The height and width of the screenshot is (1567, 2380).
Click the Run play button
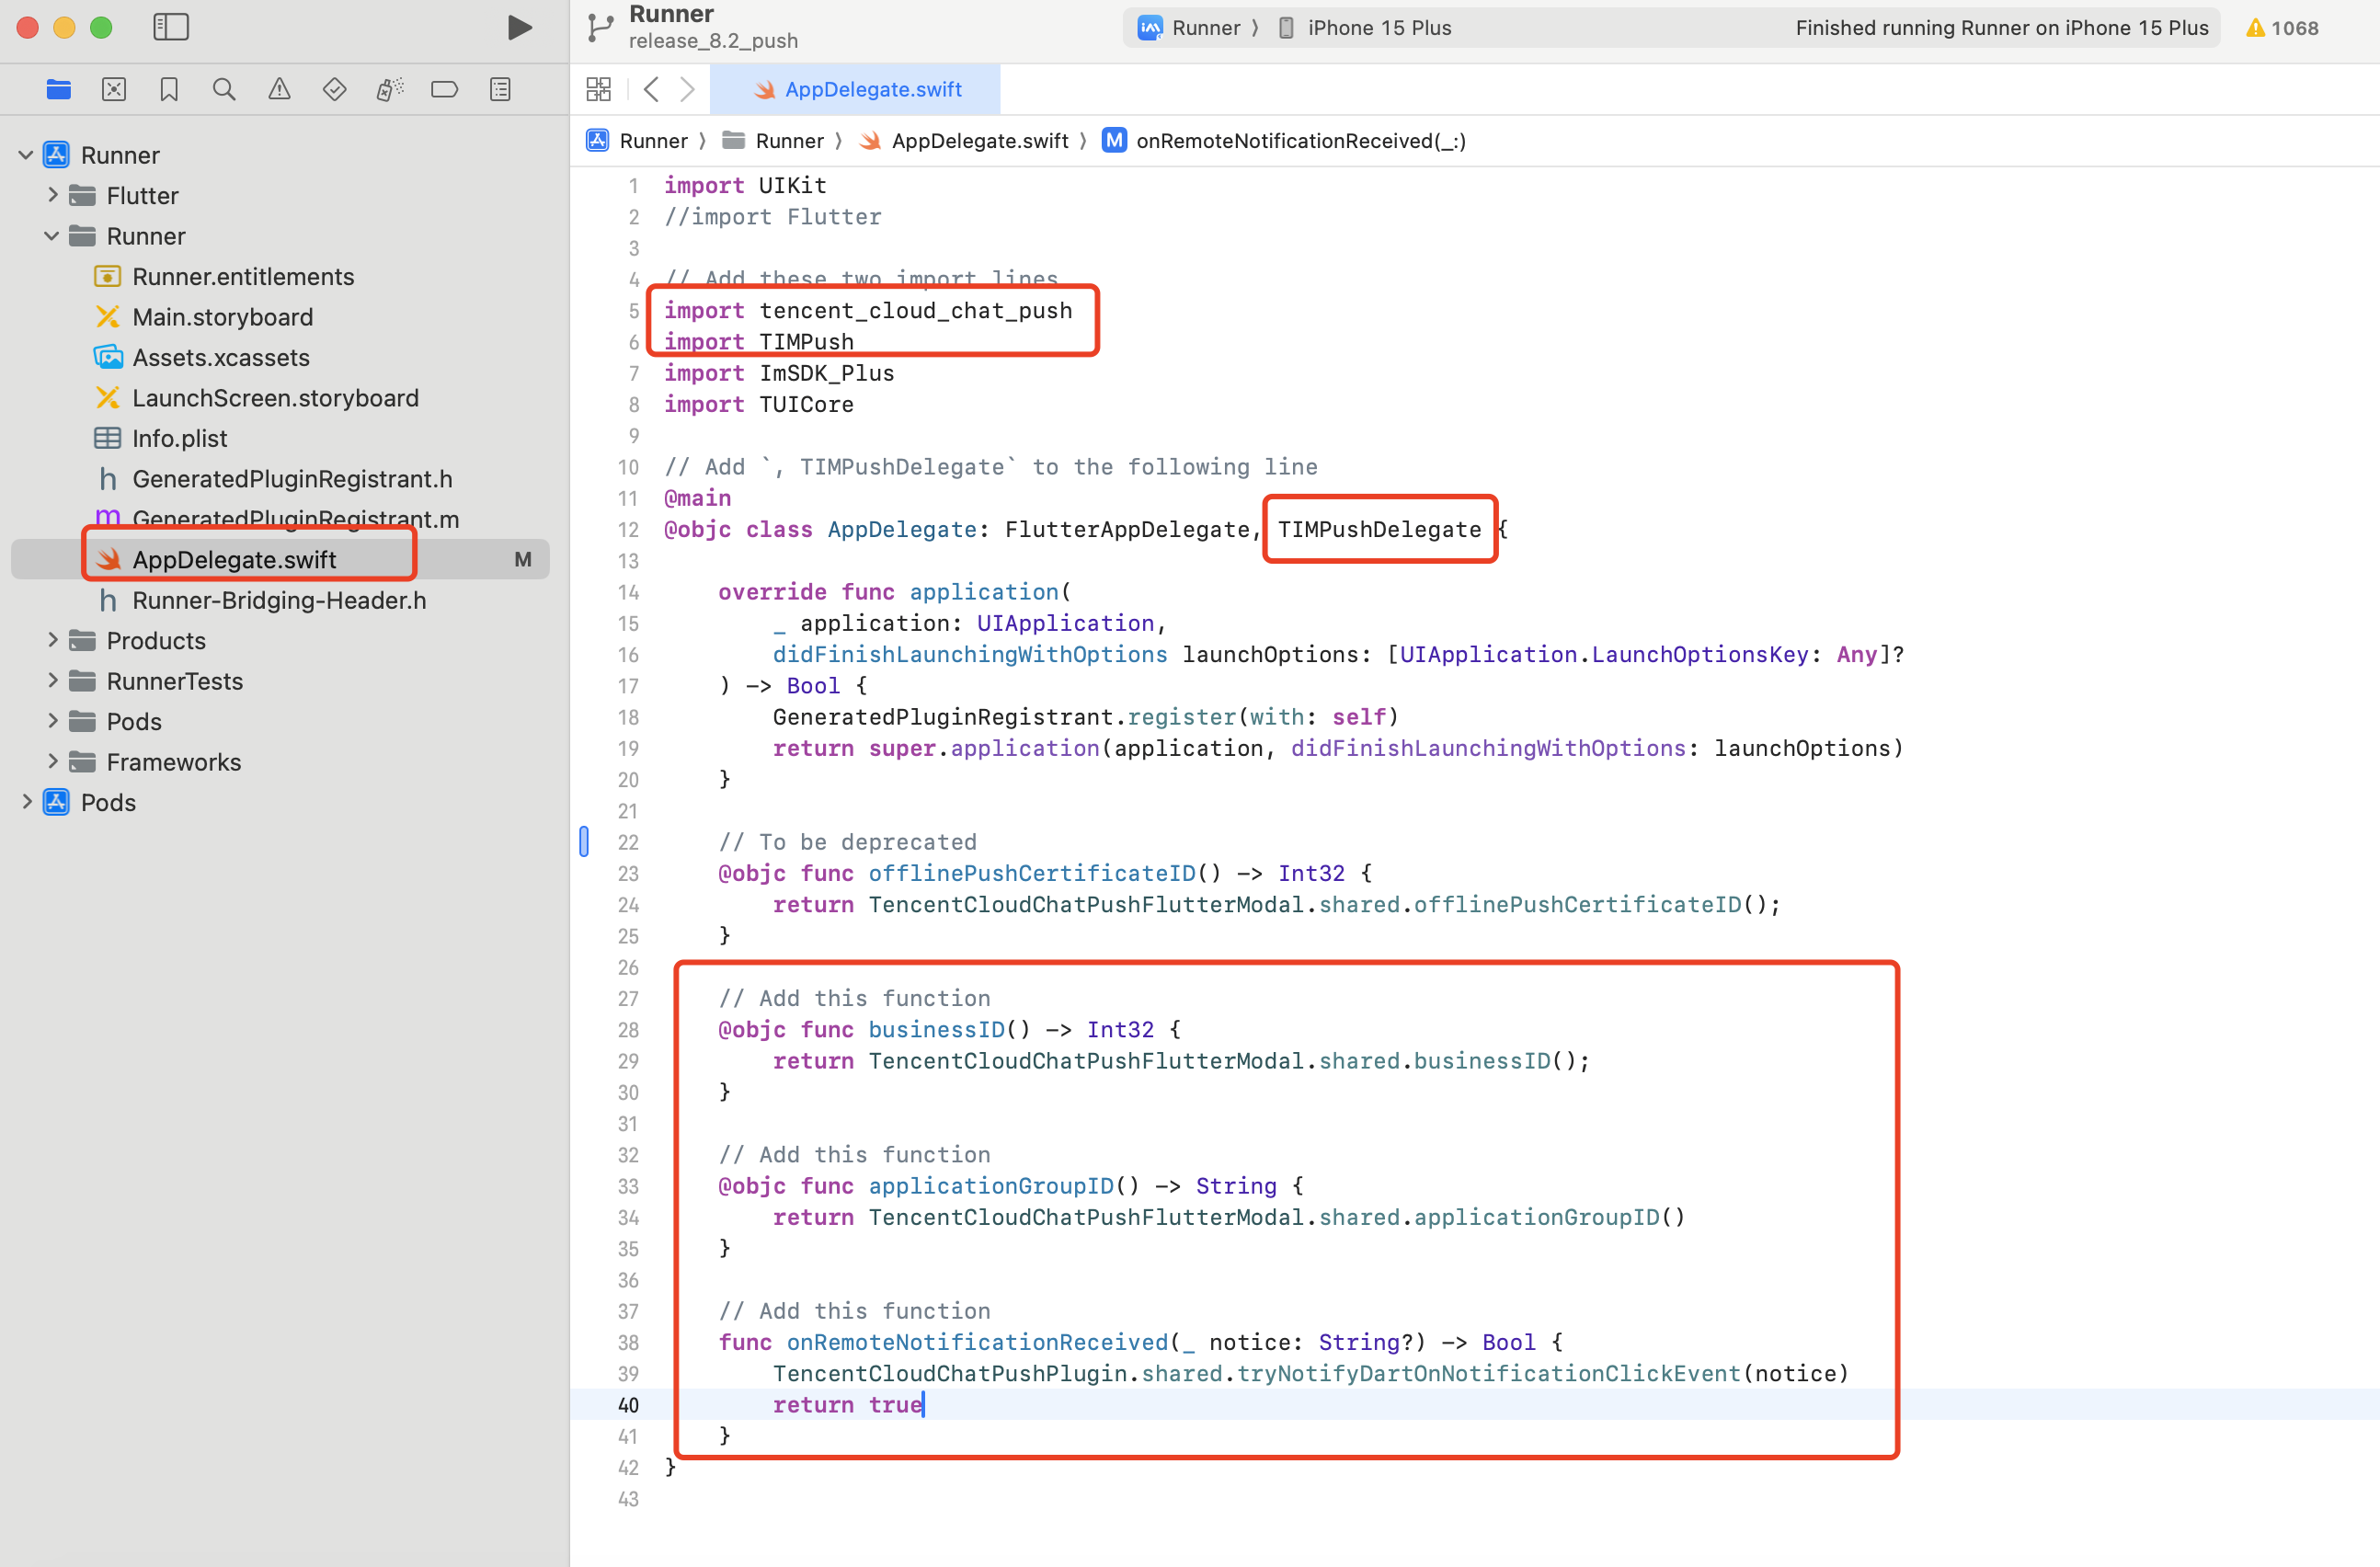pos(518,27)
